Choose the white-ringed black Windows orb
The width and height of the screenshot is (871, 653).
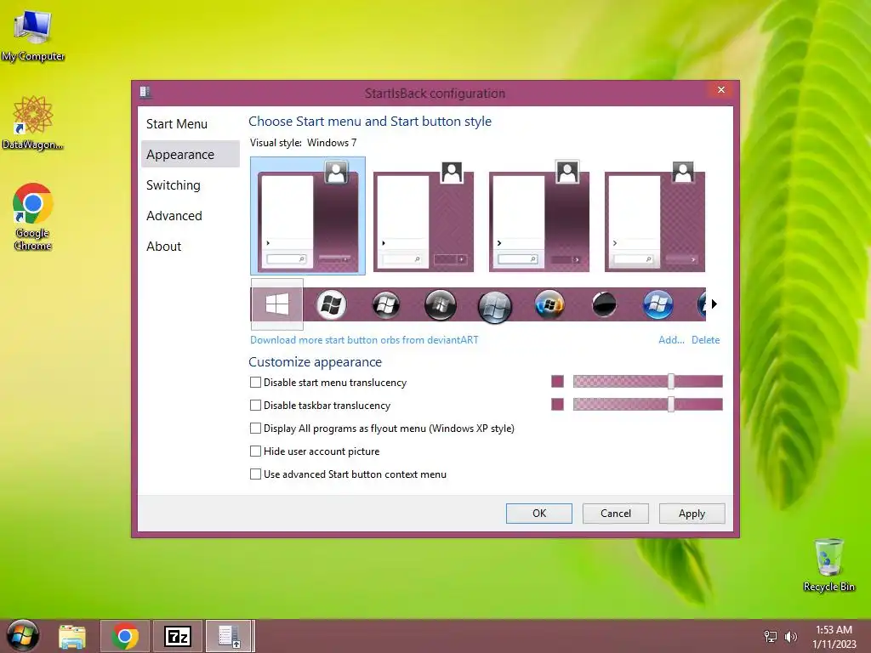tap(331, 305)
